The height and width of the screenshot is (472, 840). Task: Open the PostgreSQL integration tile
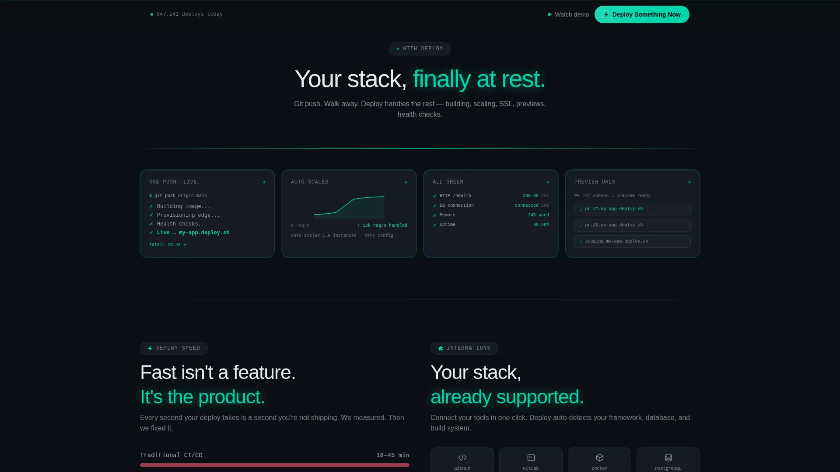point(668,460)
